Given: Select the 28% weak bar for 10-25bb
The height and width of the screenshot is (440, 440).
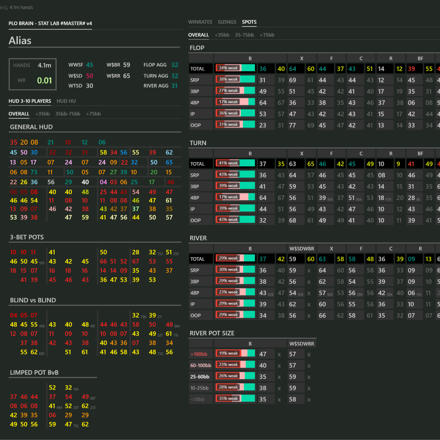Looking at the screenshot, I should 235,387.
